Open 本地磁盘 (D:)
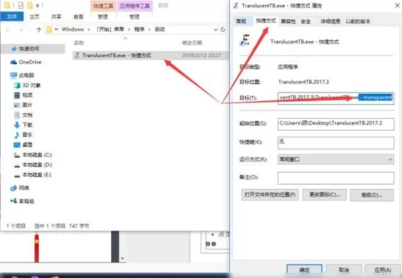This screenshot has width=402, height=278. 37,165
